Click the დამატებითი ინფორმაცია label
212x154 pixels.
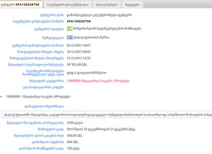coord(44,106)
